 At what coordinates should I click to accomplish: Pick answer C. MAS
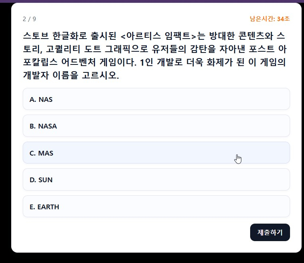pos(156,153)
